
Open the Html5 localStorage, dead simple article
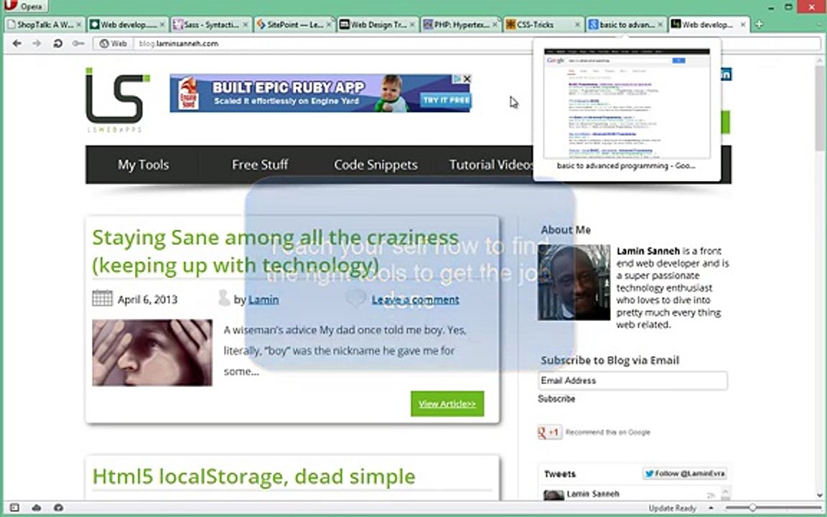click(x=253, y=476)
